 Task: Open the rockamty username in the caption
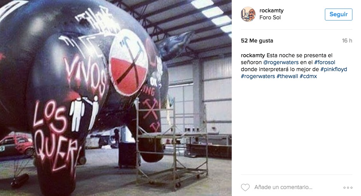[253, 56]
